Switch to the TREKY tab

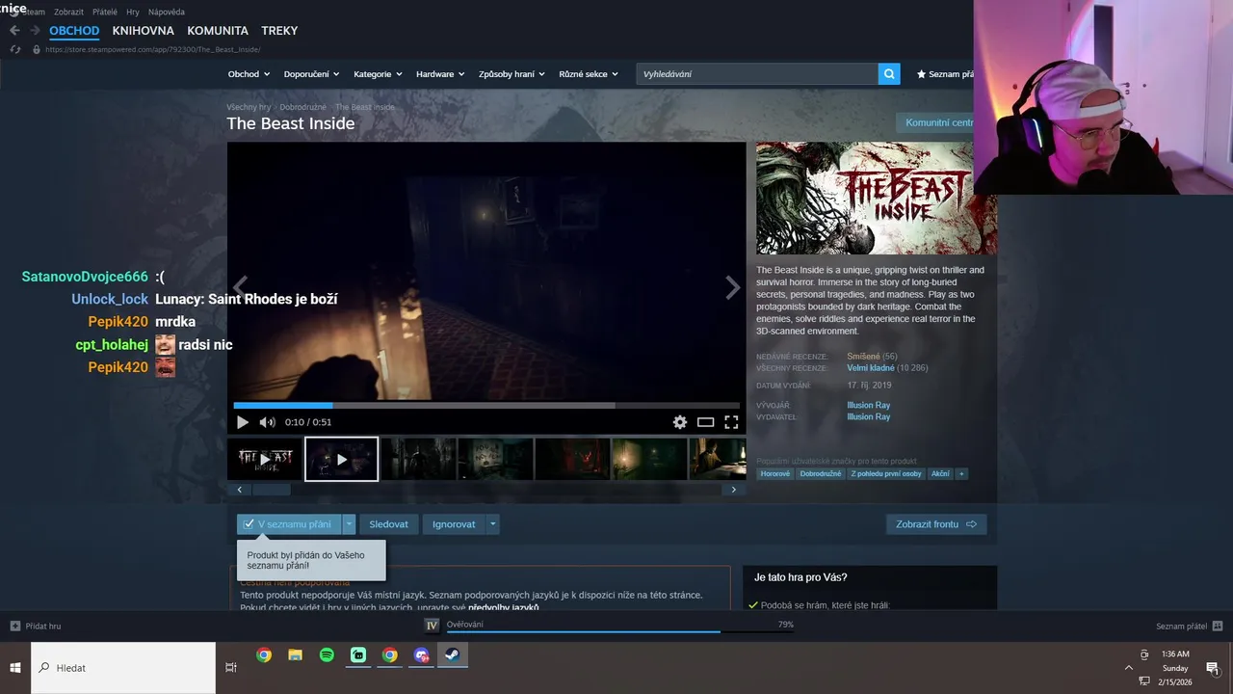coord(279,31)
